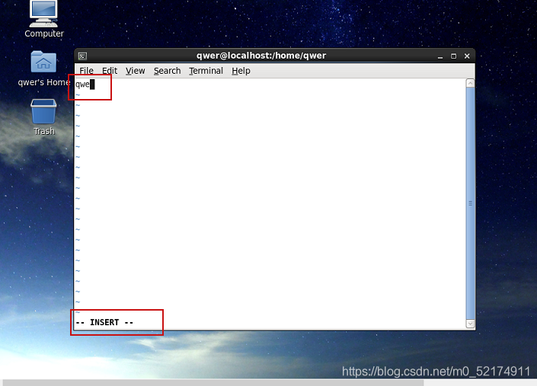Click the scrollbar down arrow

point(471,324)
